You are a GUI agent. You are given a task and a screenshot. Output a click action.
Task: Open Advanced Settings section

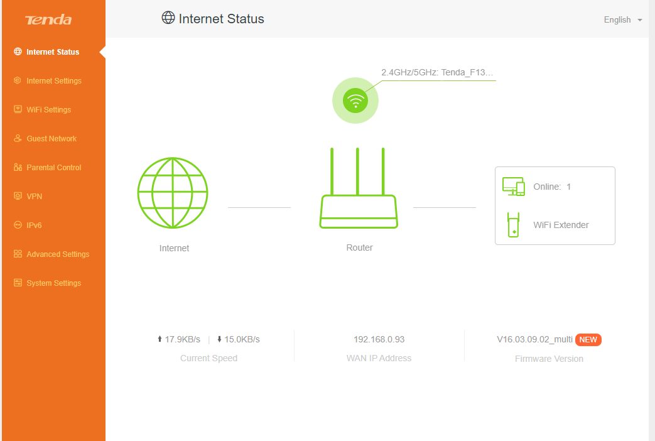(58, 254)
